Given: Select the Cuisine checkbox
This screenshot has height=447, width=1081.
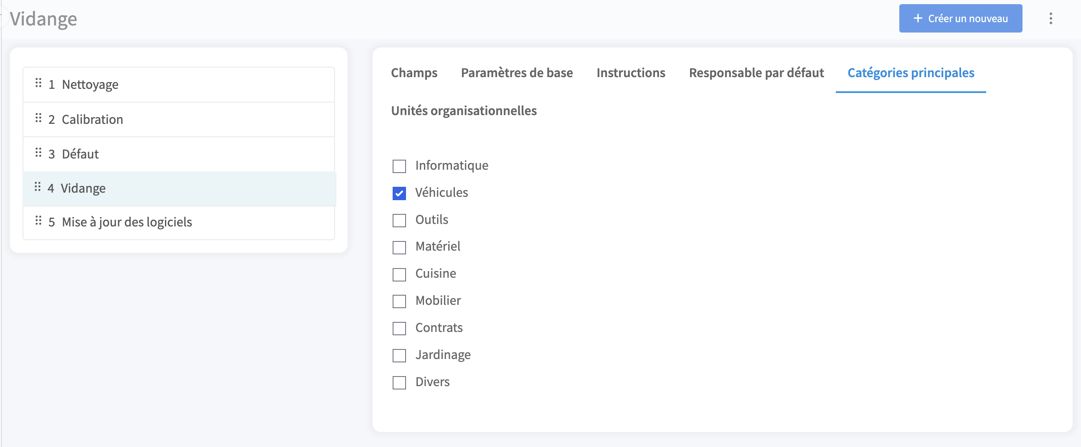Looking at the screenshot, I should [399, 274].
